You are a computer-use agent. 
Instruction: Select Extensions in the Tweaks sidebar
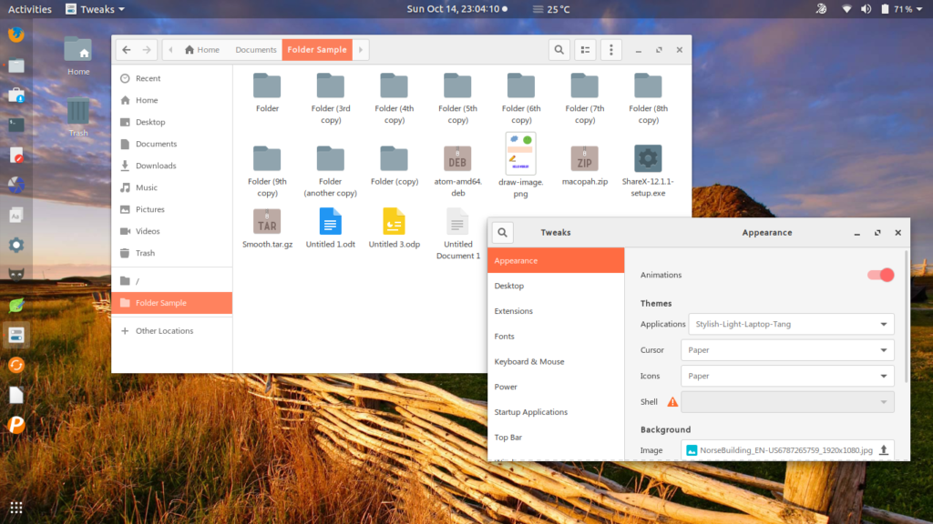point(516,311)
